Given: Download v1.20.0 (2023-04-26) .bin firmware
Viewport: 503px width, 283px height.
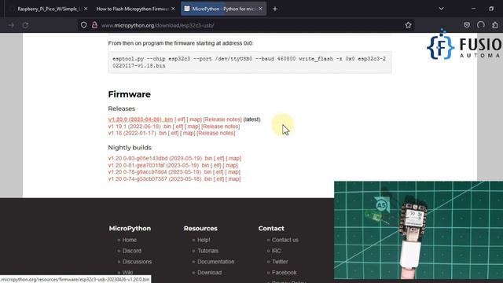Looking at the screenshot, I should [x=141, y=119].
